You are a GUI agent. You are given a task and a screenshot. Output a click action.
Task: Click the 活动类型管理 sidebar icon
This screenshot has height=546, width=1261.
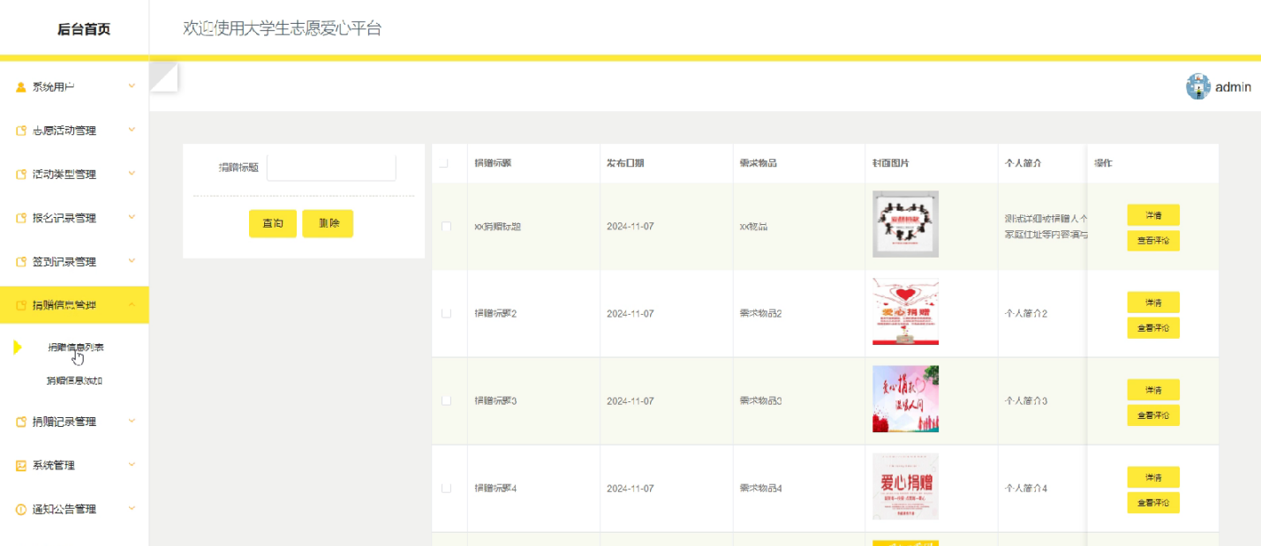[x=21, y=175]
